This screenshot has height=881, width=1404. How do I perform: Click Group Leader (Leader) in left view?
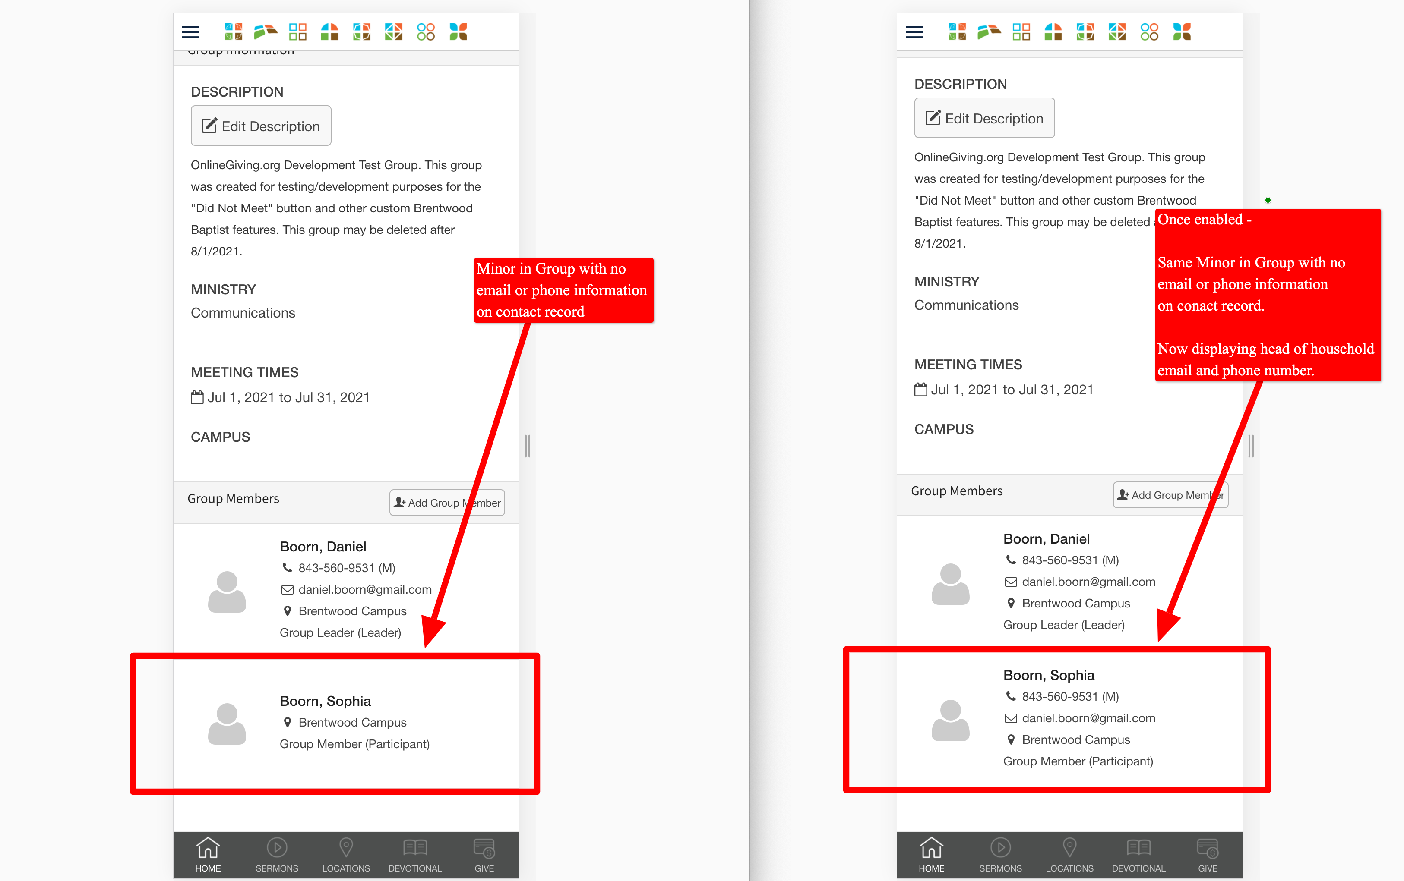(341, 633)
